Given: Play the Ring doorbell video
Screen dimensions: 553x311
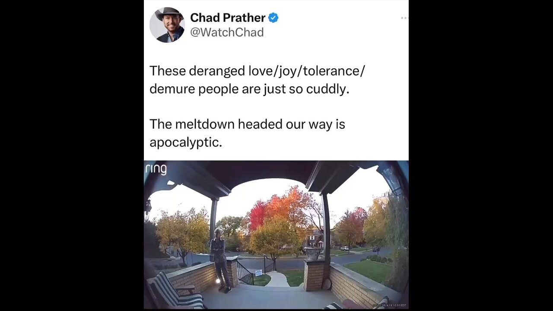Looking at the screenshot, I should 276,235.
